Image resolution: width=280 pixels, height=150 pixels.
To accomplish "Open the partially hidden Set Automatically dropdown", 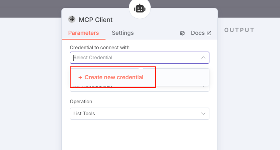I will 140,89.
